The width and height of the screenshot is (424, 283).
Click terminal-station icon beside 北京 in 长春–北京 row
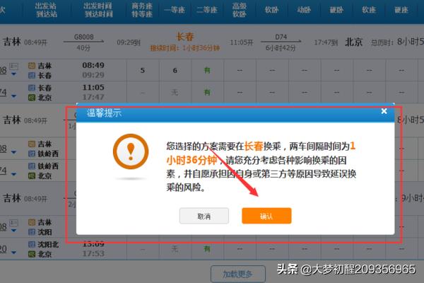coord(32,98)
